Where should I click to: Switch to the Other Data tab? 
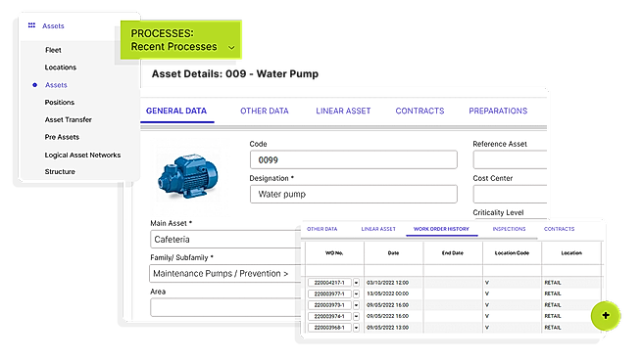[264, 111]
